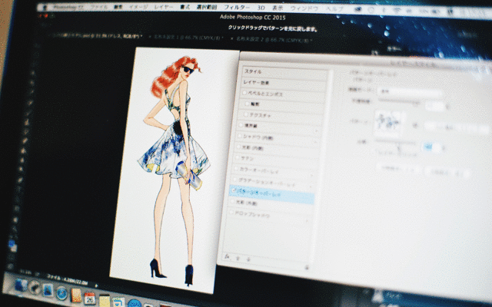Click the 初期設定に戻す button

(x=440, y=172)
